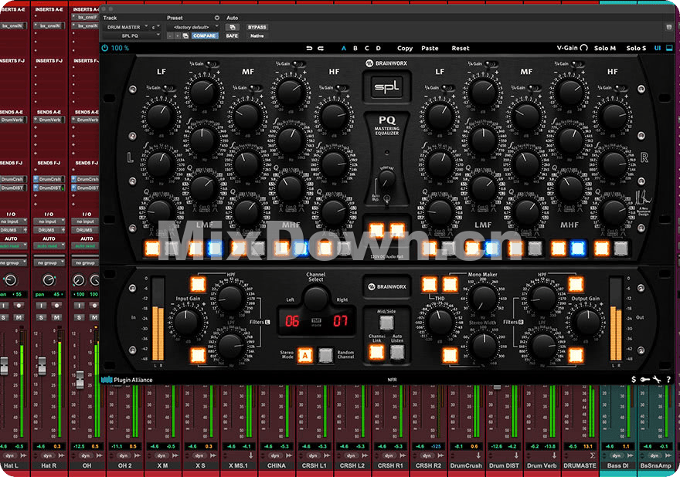Select settings slot B
The height and width of the screenshot is (477, 680).
[355, 48]
